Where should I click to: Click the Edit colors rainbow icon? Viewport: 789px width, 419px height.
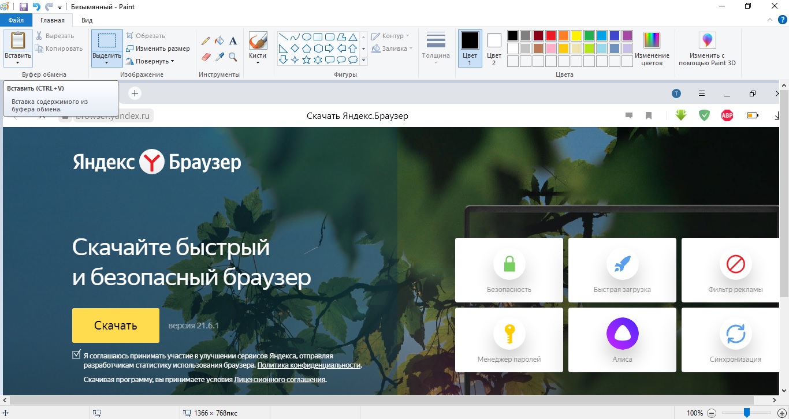click(x=652, y=41)
